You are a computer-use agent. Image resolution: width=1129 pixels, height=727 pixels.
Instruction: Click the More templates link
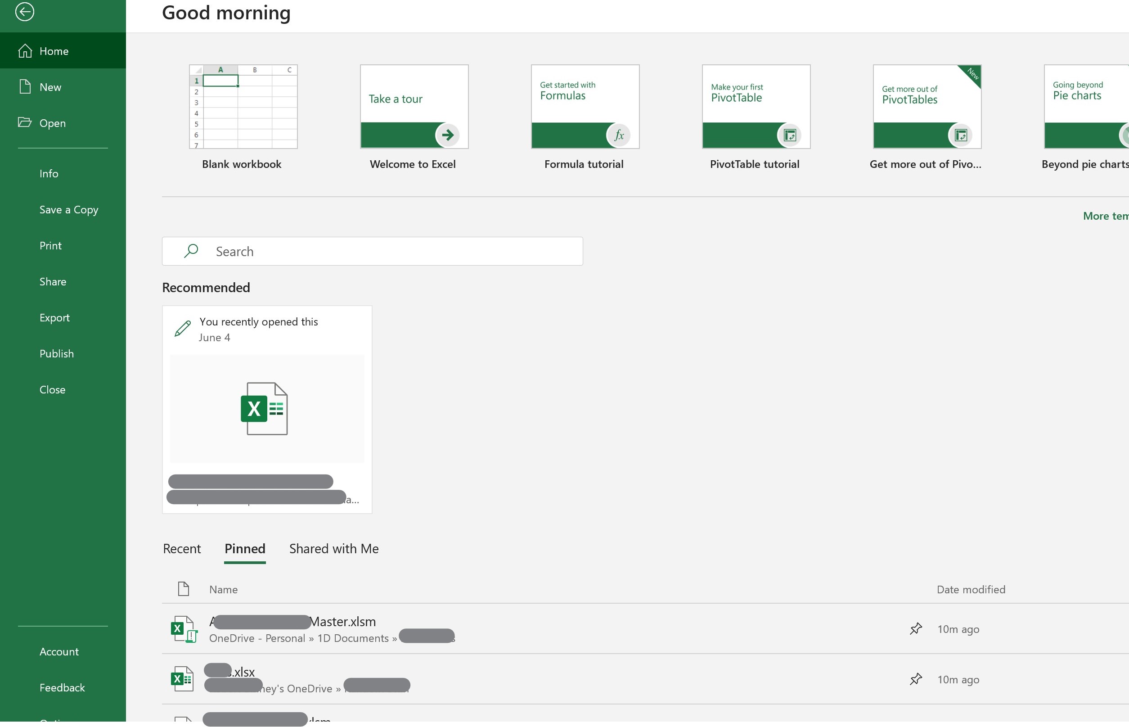tap(1105, 216)
